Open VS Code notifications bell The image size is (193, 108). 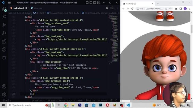pos(116,100)
